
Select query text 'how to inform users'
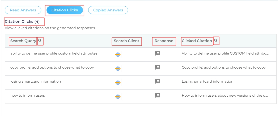point(28,96)
